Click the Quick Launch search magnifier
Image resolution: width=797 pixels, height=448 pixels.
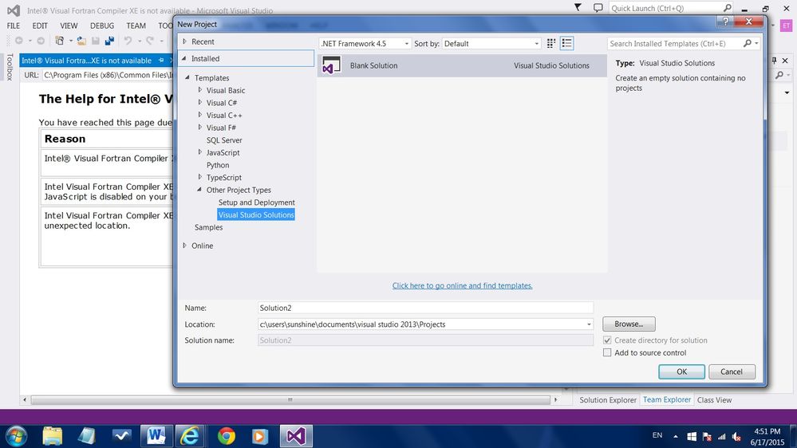coord(728,8)
